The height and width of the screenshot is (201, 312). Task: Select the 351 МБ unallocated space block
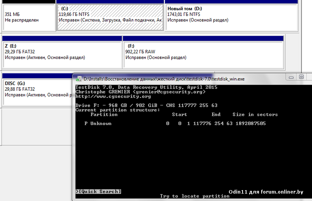(29, 18)
